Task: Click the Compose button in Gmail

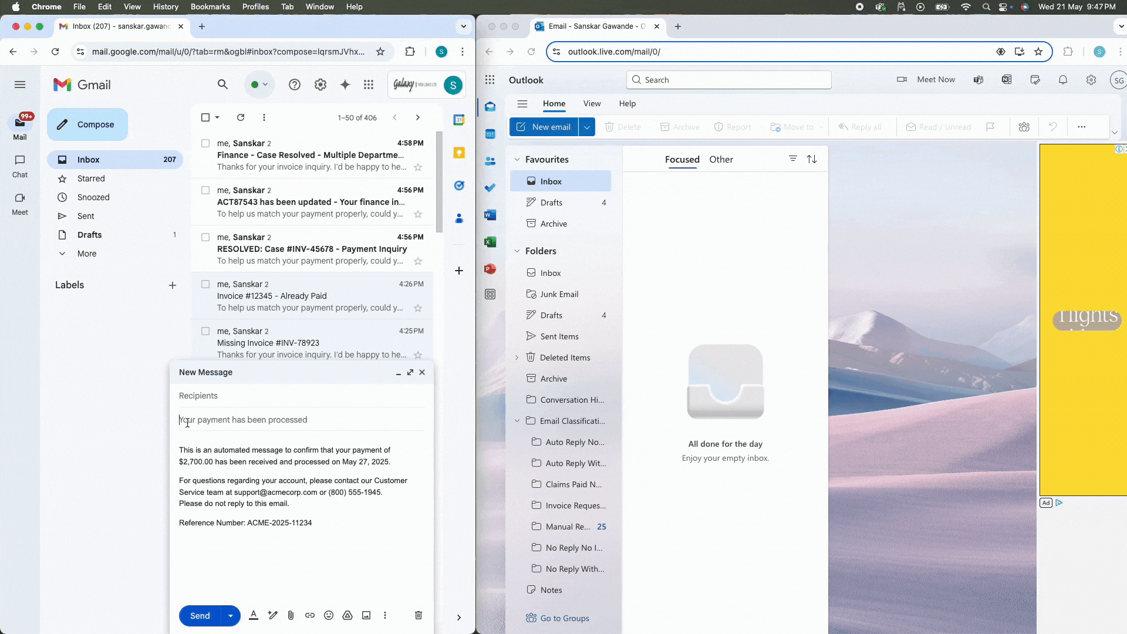Action: (87, 124)
